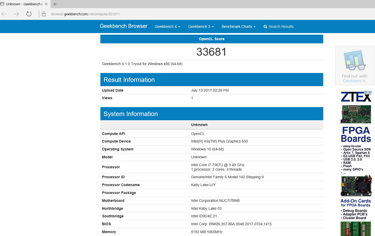The image size is (375, 236).
Task: Open a new tab with the plus icon
Action: 55,4
